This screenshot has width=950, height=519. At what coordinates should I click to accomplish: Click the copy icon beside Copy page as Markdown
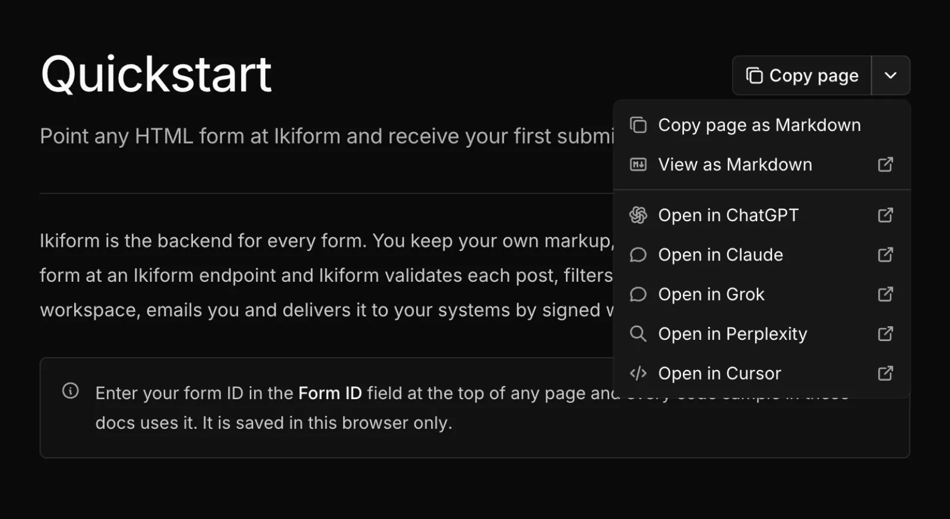click(638, 125)
